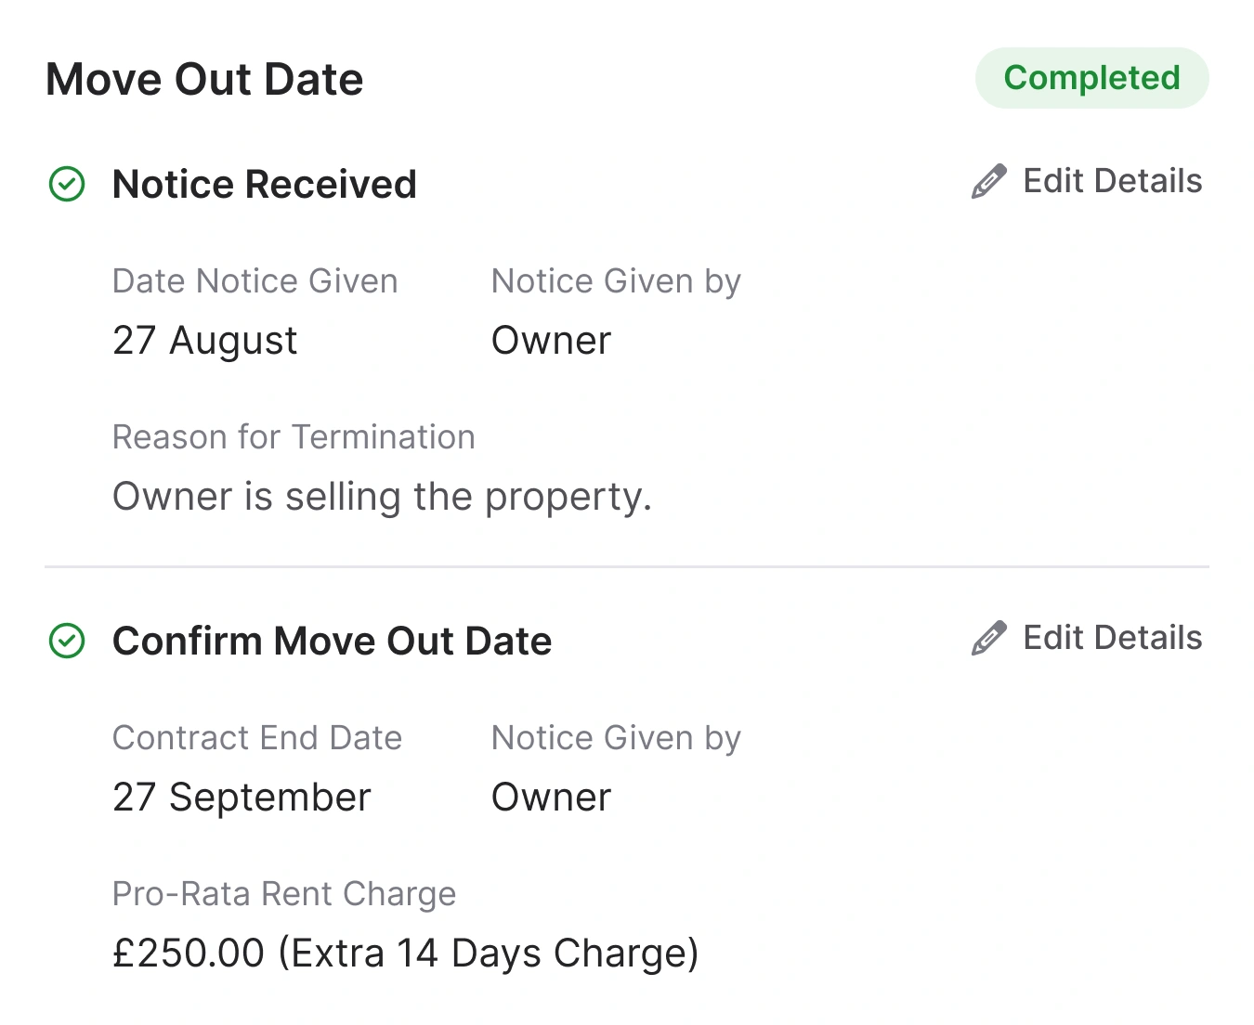Open Edit Details for Confirm Move Out Date
The image size is (1254, 1025).
[1112, 637]
